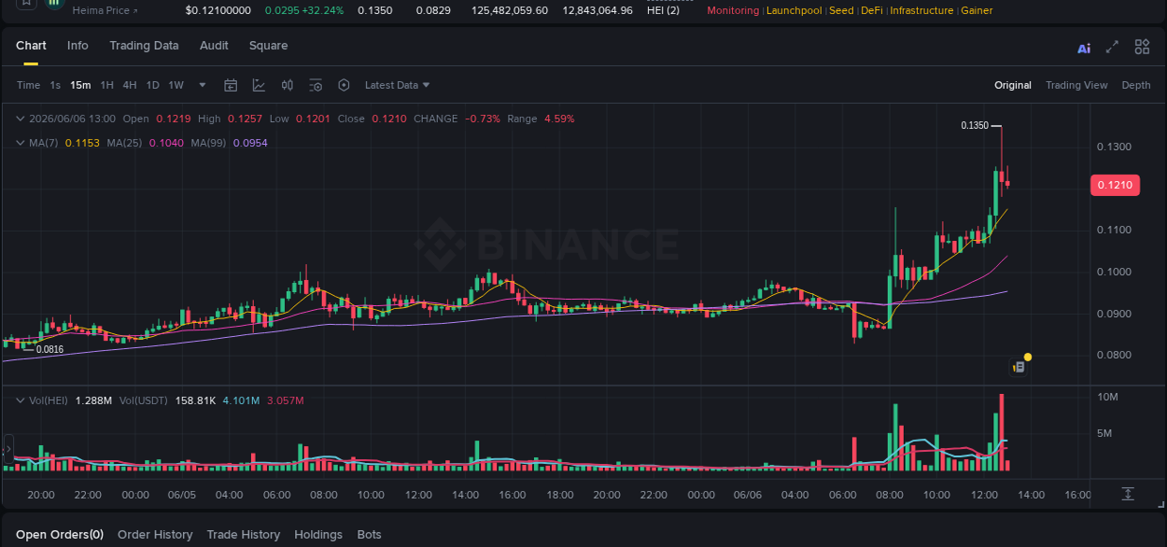Open the Latest Data dropdown
Viewport: 1167px width, 547px height.
coord(397,85)
